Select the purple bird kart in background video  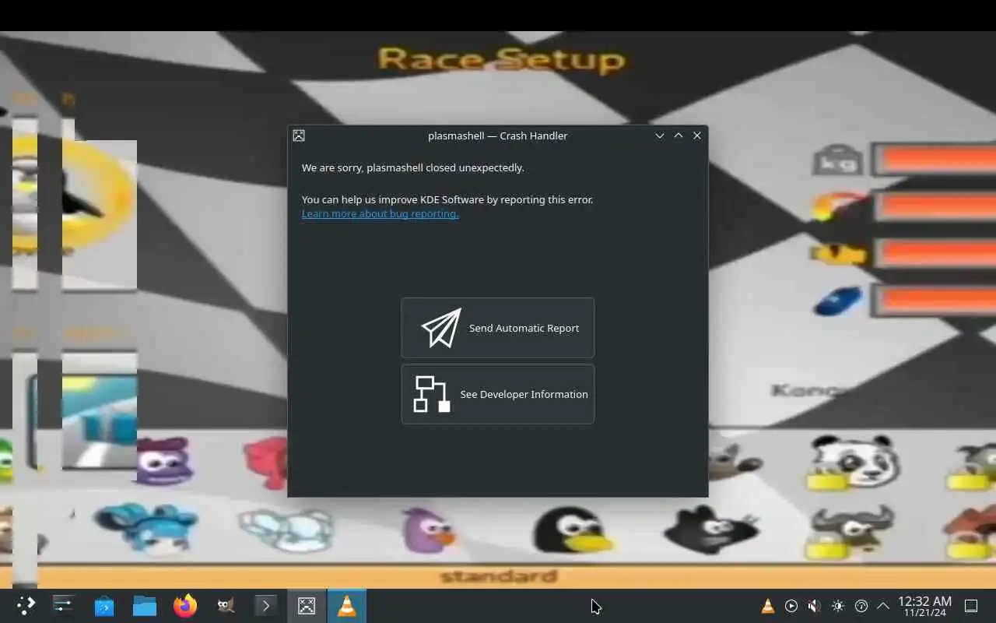(x=427, y=530)
